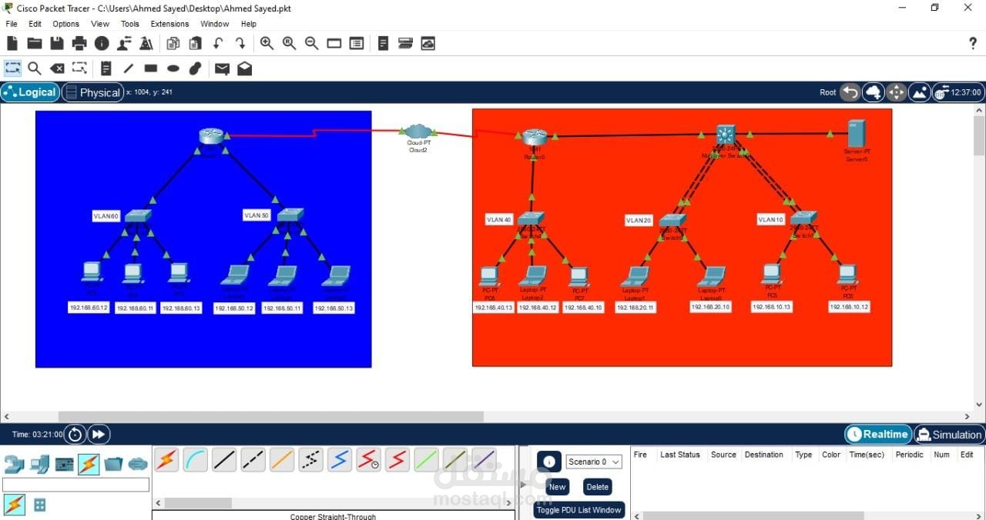The width and height of the screenshot is (986, 520).
Task: Click Fast Forward Time button
Action: click(99, 435)
